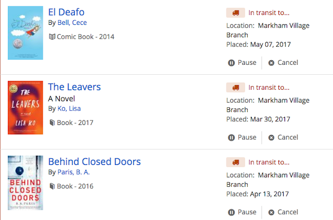Click the El Deafo cover thumbnail
The image size is (333, 220).
25,33
